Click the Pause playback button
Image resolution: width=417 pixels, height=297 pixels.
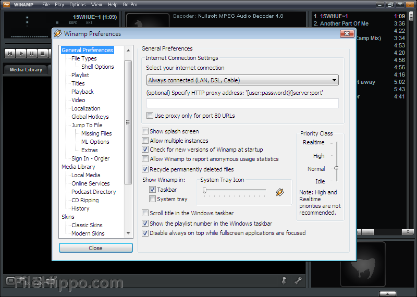point(32,54)
